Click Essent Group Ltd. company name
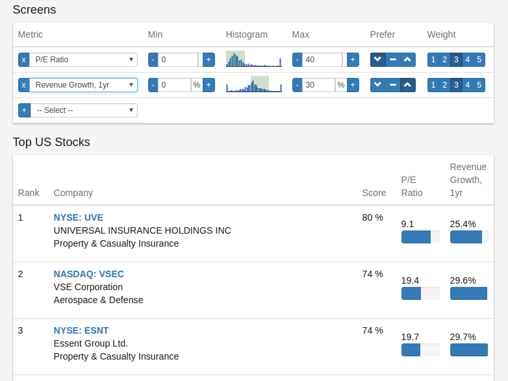Viewport: 508px width, 381px height. tap(91, 343)
